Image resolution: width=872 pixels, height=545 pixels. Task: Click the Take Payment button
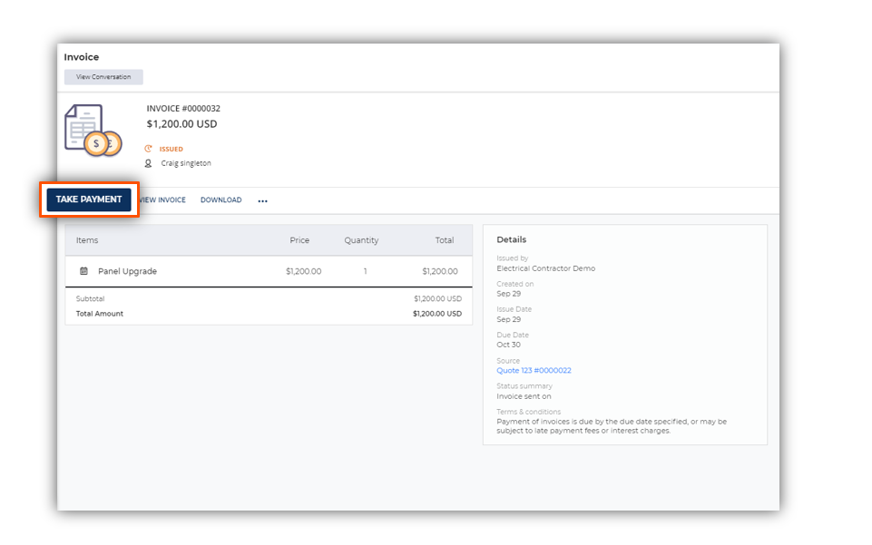(x=89, y=200)
